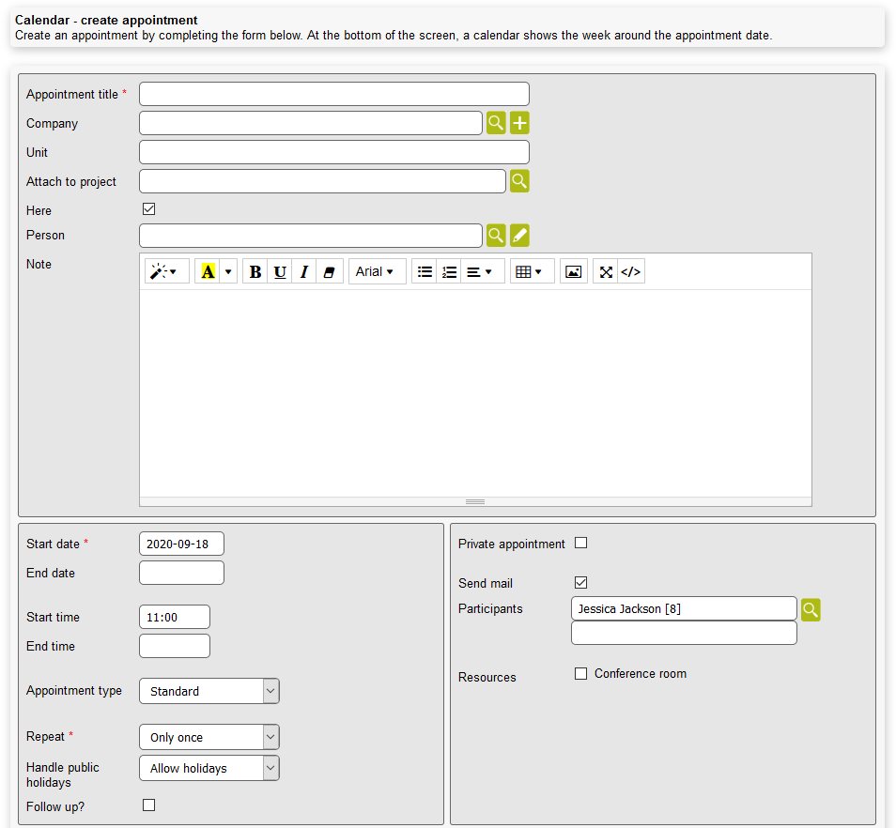Enable the Private appointment checkbox
Viewport: 896px width, 828px height.
pyautogui.click(x=580, y=543)
